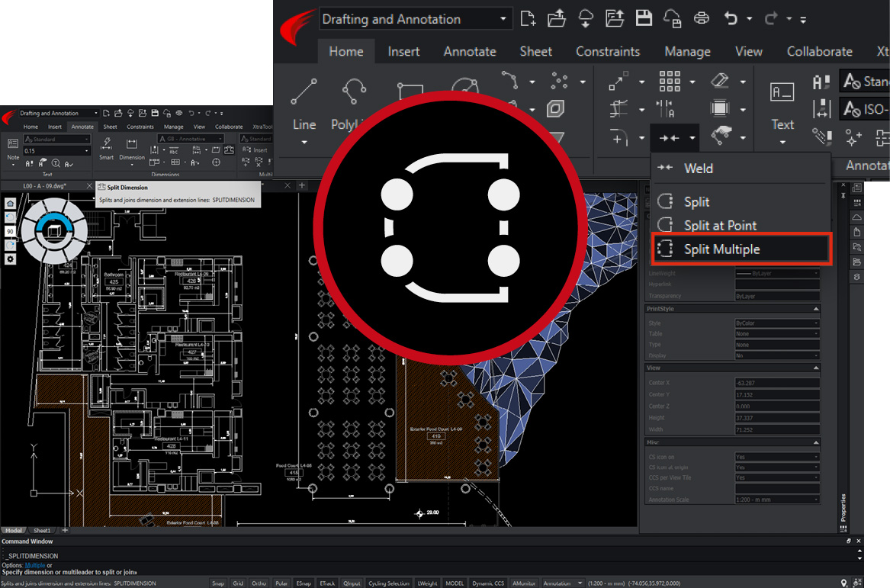This screenshot has height=588, width=890.
Task: Collapse the View section in Properties
Action: pos(816,368)
